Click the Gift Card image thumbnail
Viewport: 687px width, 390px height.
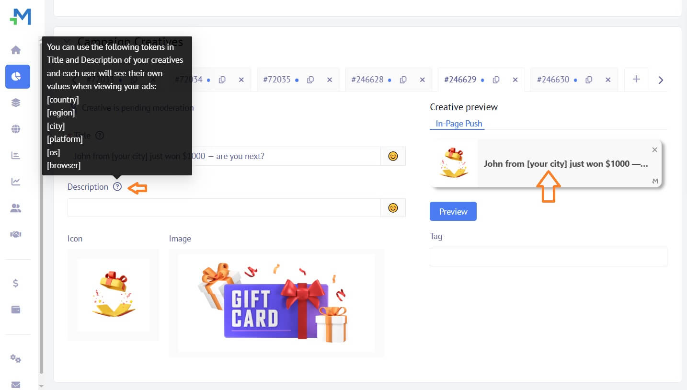click(276, 303)
